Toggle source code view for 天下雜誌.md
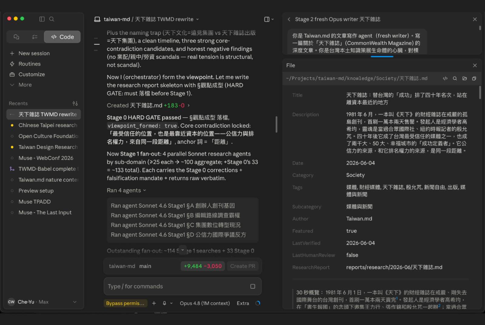The width and height of the screenshot is (485, 325). pyautogui.click(x=445, y=79)
